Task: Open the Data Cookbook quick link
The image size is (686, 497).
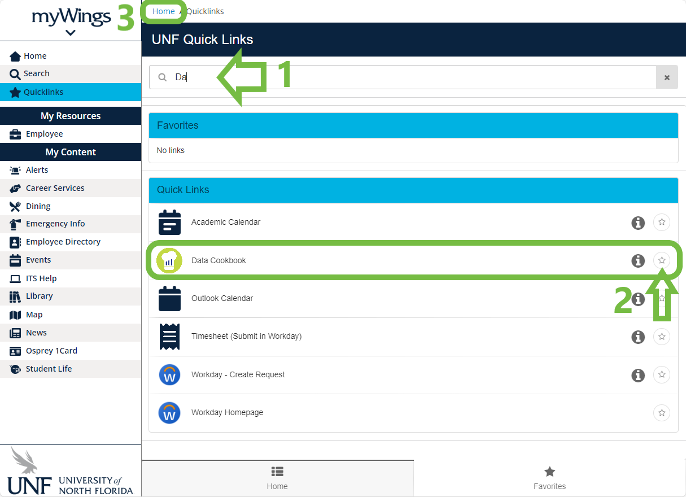Action: pyautogui.click(x=219, y=260)
